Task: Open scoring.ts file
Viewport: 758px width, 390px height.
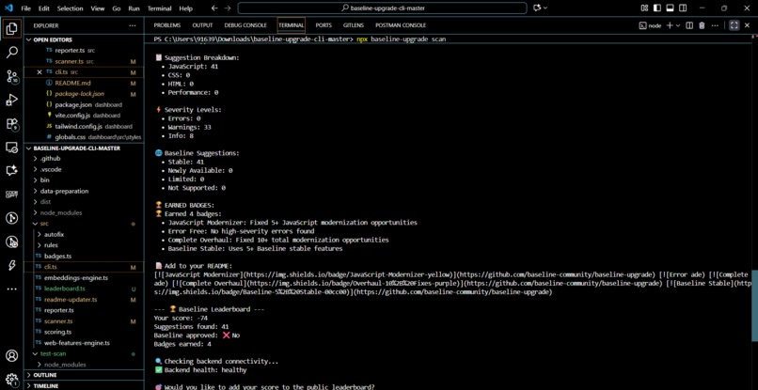Action: pyautogui.click(x=84, y=332)
